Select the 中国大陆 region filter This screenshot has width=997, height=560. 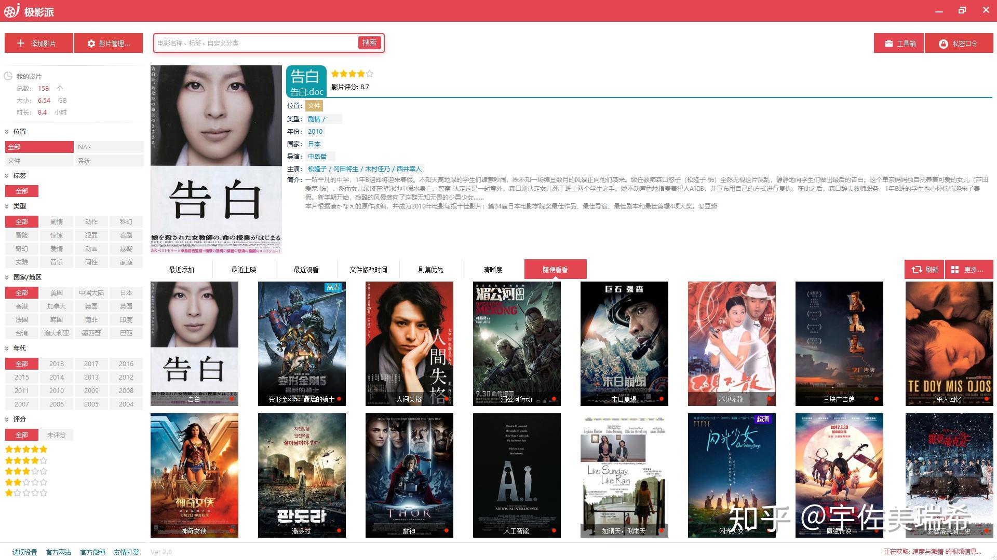(x=91, y=293)
